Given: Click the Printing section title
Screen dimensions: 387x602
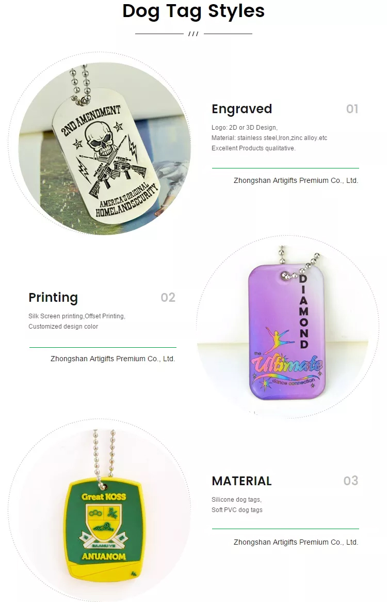Looking at the screenshot, I should coord(53,298).
